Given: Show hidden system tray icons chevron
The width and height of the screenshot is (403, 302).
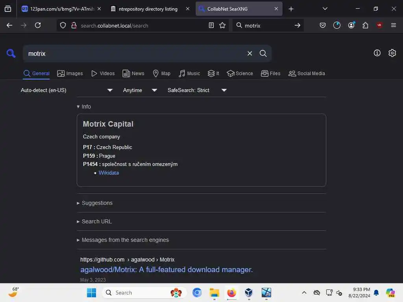Looking at the screenshot, I should coord(304,293).
